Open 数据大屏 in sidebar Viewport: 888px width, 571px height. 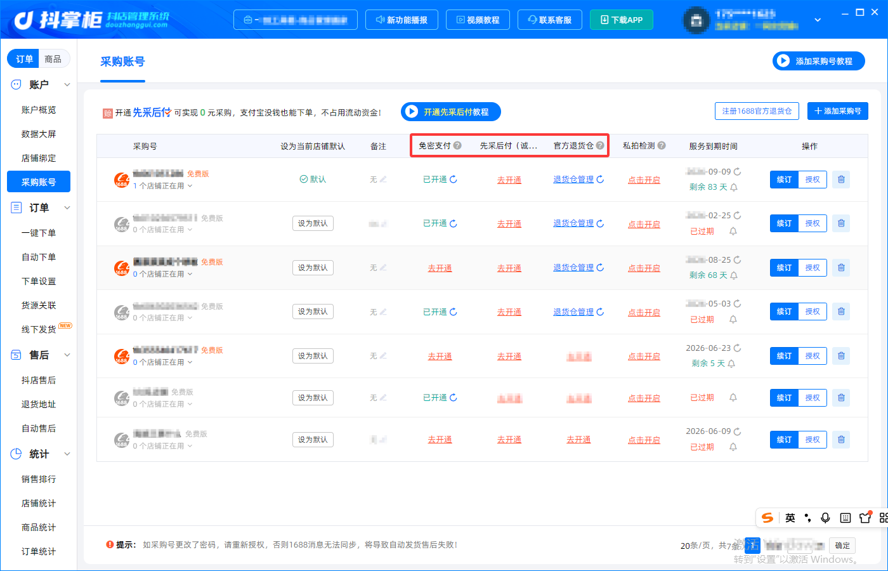[39, 134]
